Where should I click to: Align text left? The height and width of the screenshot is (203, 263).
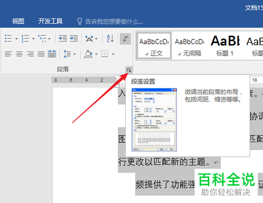point(8,54)
